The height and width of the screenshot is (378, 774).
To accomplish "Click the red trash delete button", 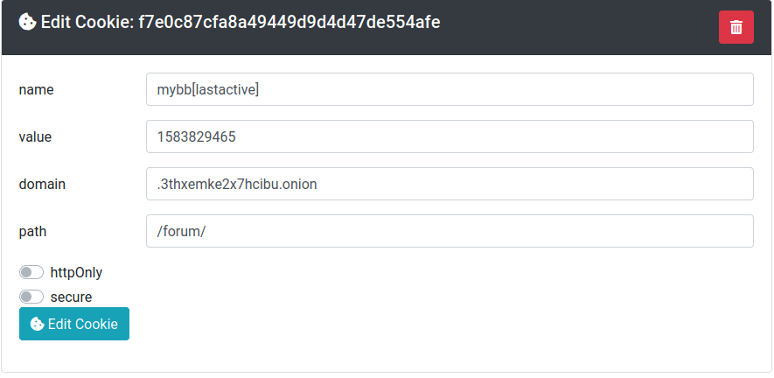I will point(736,27).
